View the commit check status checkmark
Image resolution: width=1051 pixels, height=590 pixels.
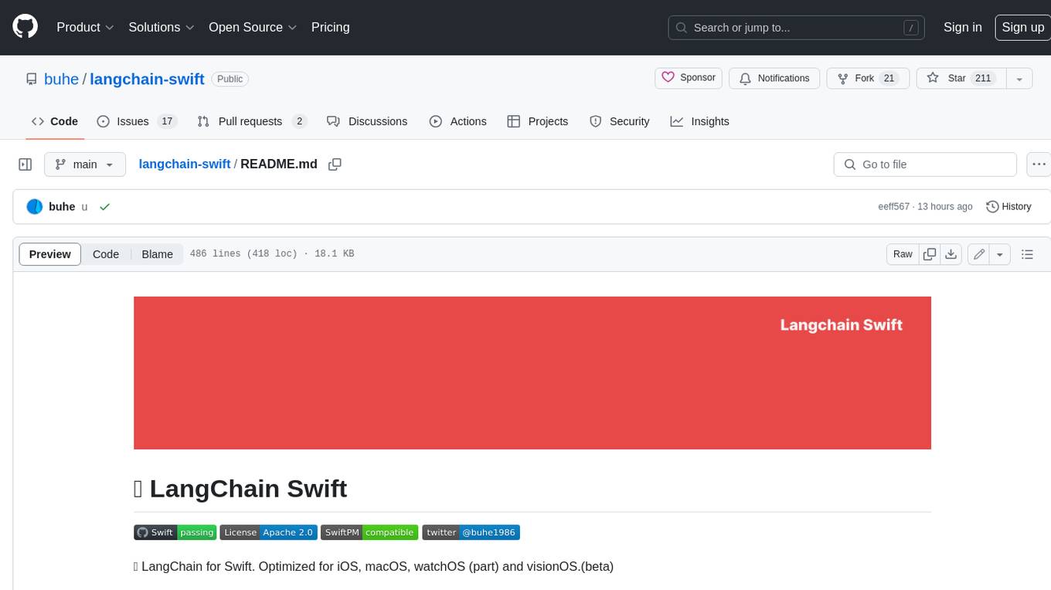tap(104, 207)
